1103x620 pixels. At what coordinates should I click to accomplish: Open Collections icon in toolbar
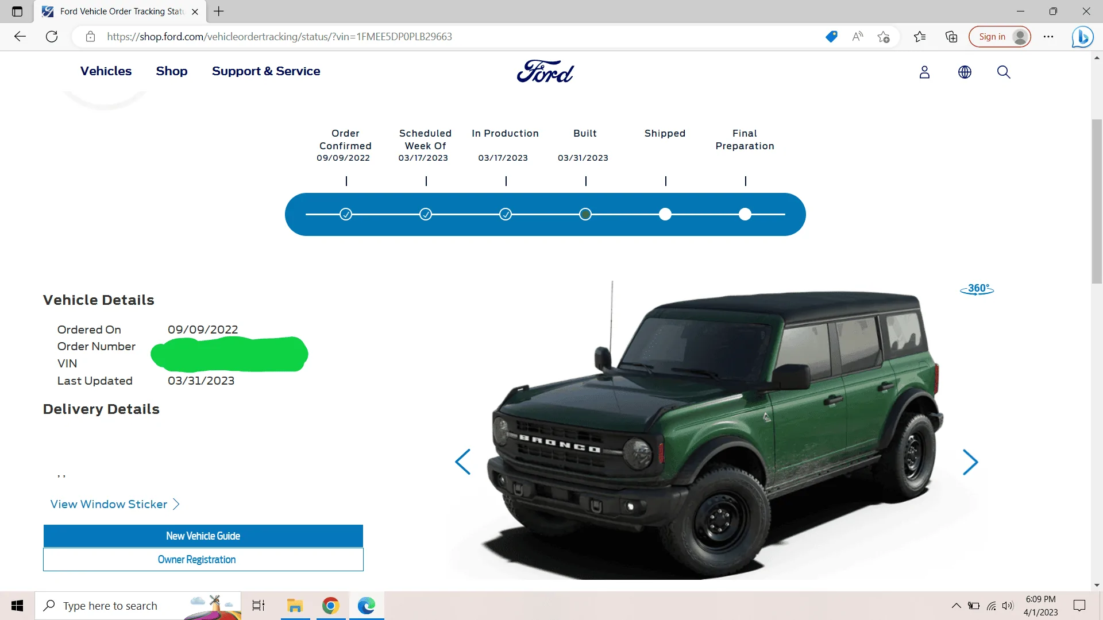coord(951,37)
